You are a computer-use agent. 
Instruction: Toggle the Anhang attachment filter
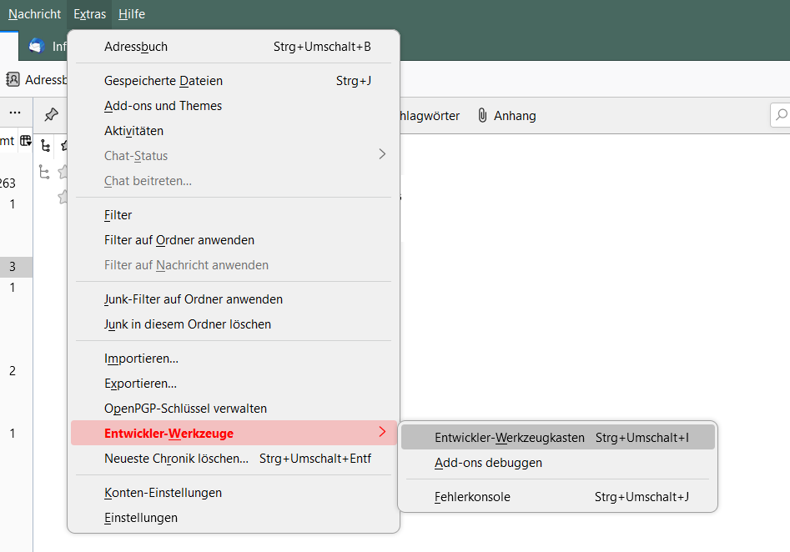click(506, 116)
